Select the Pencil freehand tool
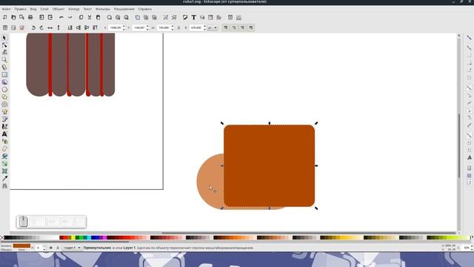Image resolution: width=474 pixels, height=267 pixels. (x=4, y=112)
